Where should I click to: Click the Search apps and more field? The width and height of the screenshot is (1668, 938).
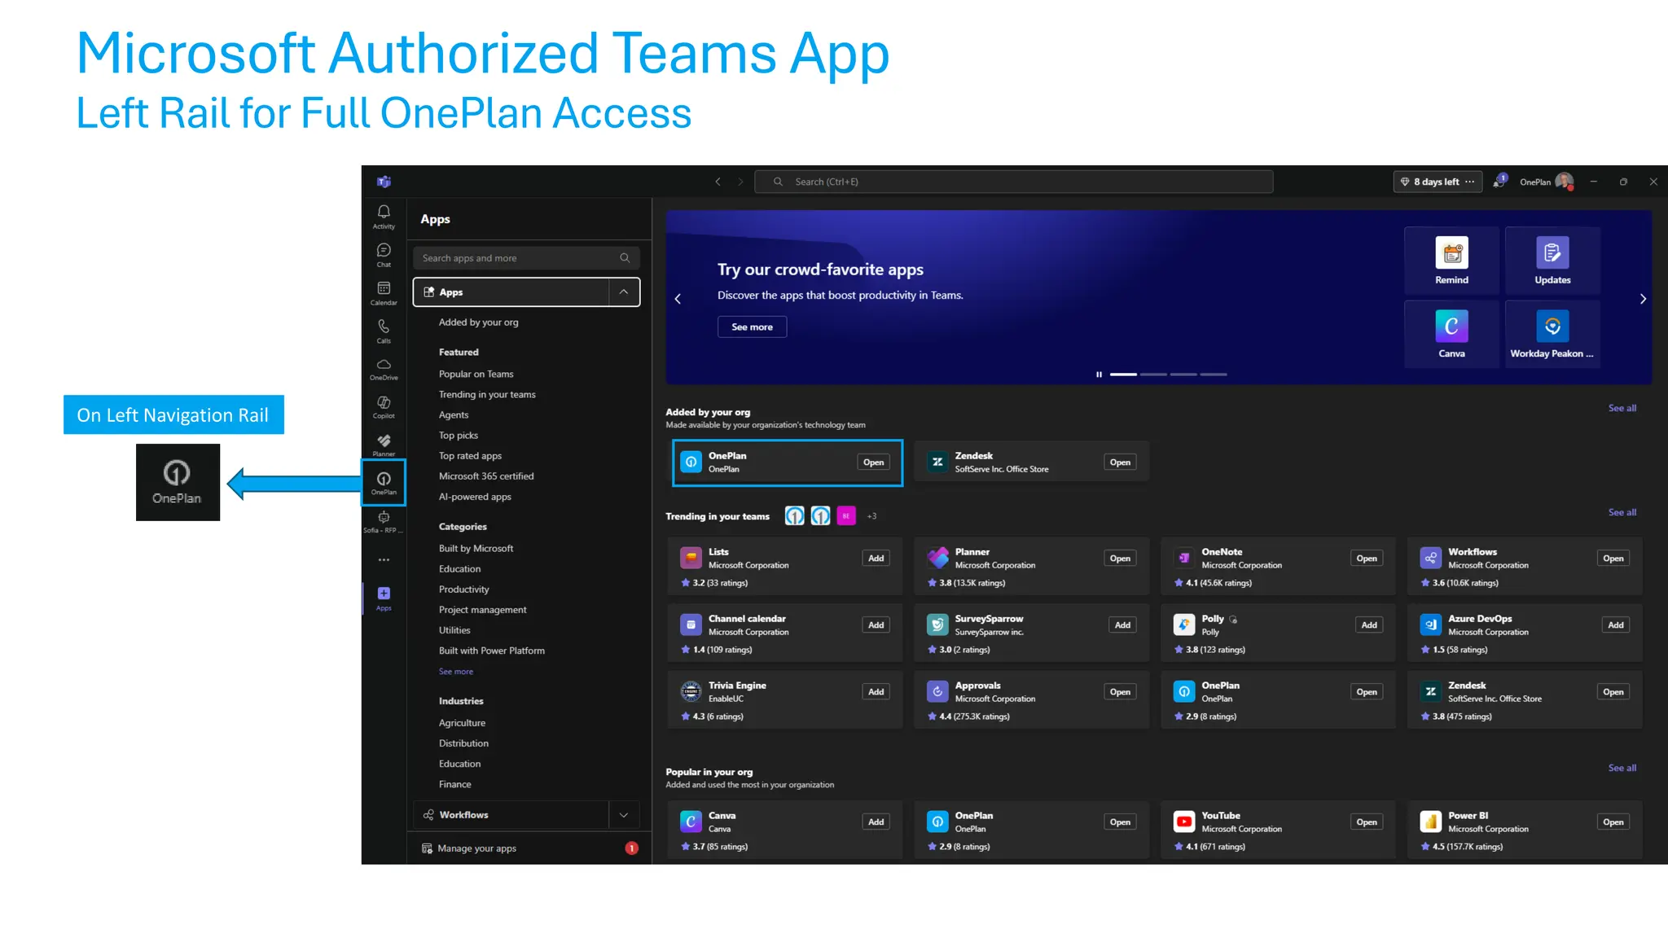[x=526, y=258]
